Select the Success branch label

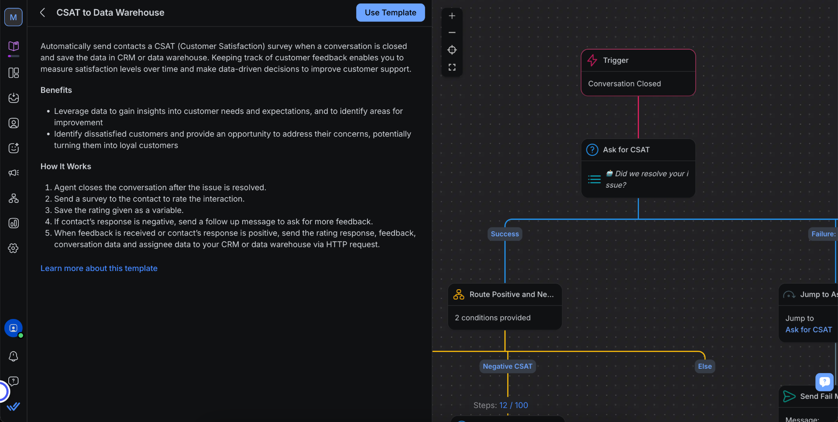click(x=505, y=234)
